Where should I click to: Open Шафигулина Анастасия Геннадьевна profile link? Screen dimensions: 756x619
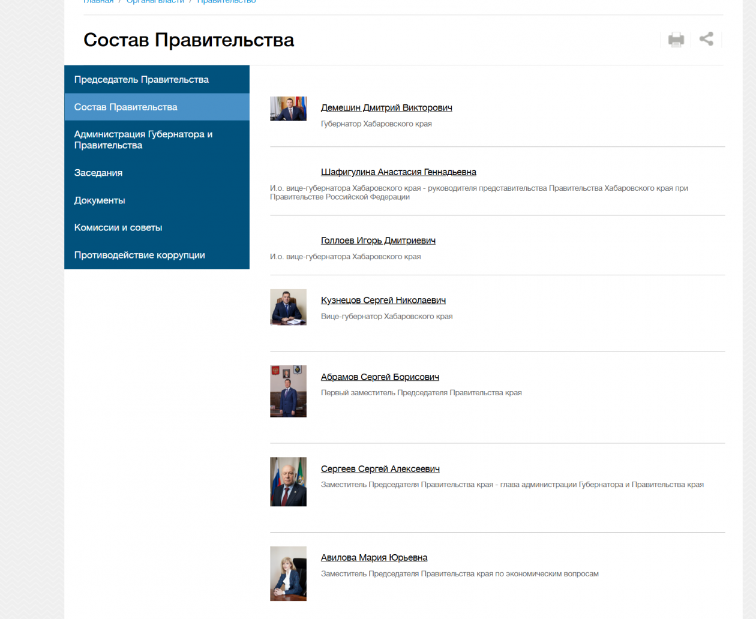click(x=398, y=172)
